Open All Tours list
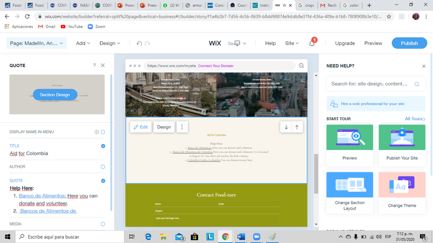Image resolution: width=433 pixels, height=243 pixels. 415,119
